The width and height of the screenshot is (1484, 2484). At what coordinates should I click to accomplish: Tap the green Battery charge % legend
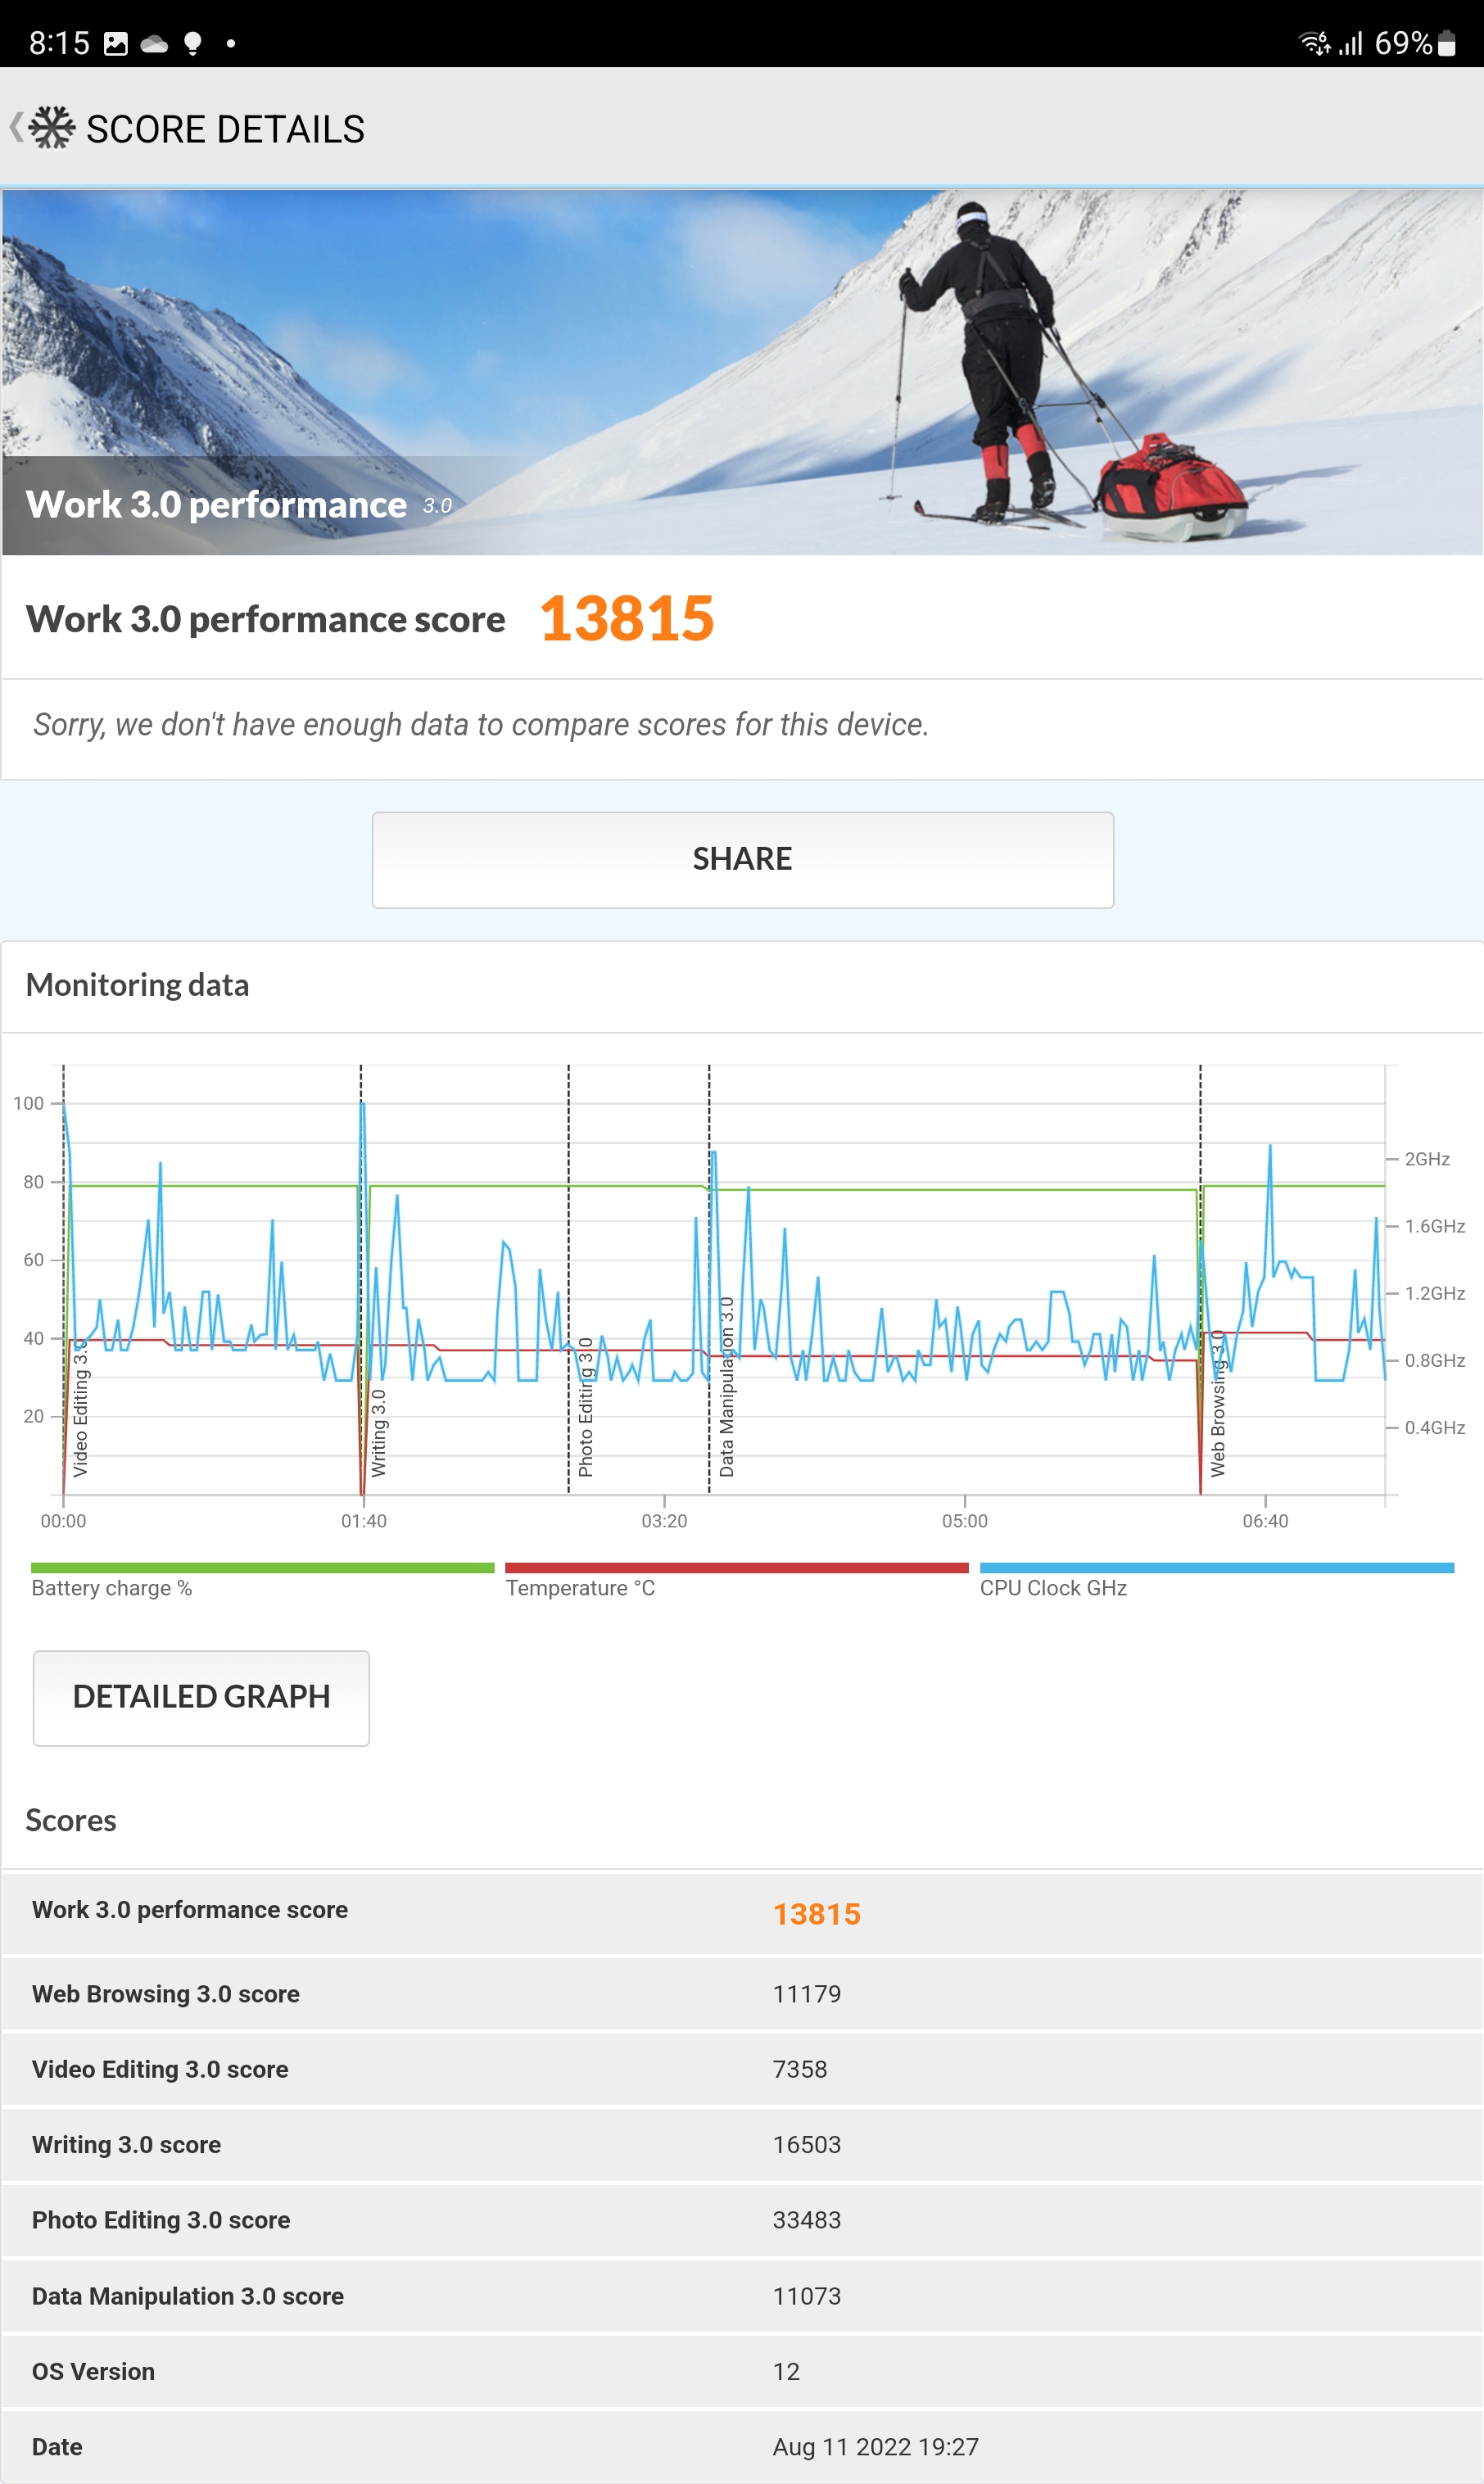coord(262,1580)
